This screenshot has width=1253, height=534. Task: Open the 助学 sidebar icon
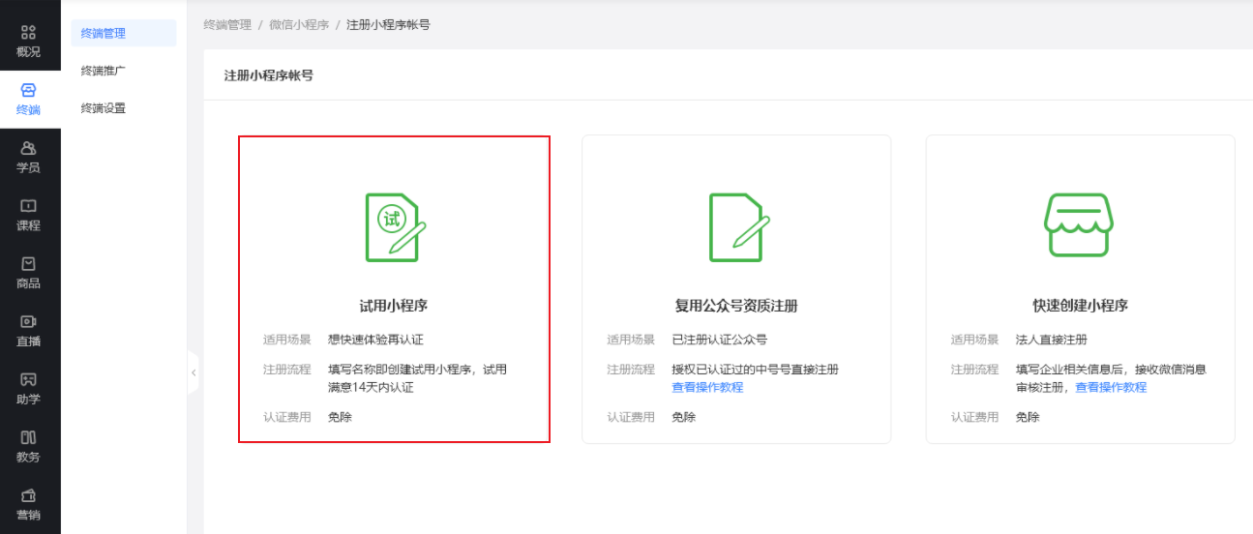click(x=29, y=379)
